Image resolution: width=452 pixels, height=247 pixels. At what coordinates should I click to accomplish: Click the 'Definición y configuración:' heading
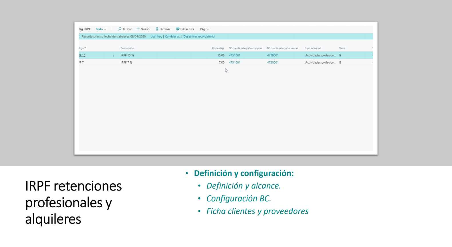[244, 173]
